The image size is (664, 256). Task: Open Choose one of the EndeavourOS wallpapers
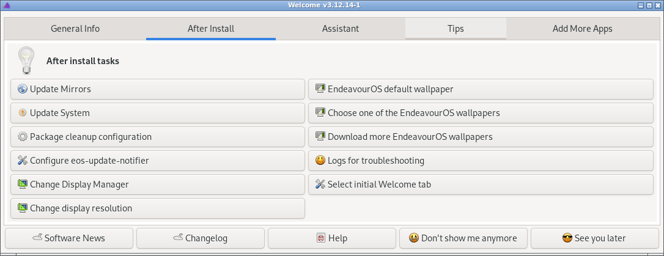click(481, 113)
